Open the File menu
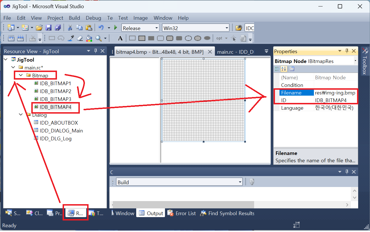Image resolution: width=370 pixels, height=232 pixels. 7,18
